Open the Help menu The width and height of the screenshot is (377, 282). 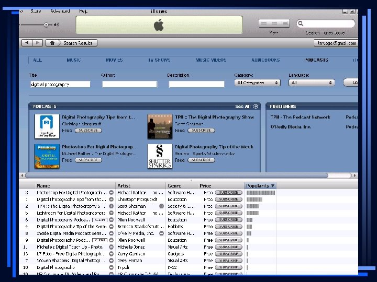tap(83, 11)
